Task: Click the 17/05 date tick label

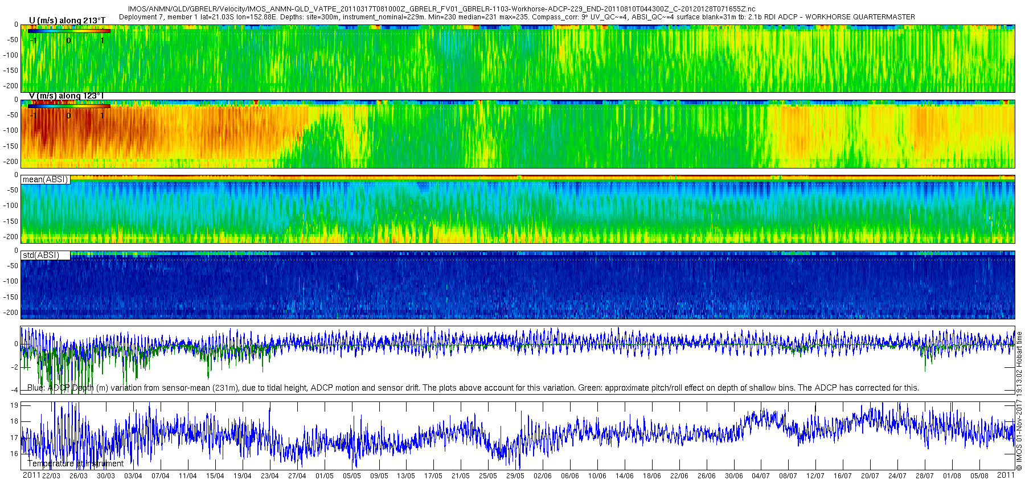Action: [x=433, y=476]
